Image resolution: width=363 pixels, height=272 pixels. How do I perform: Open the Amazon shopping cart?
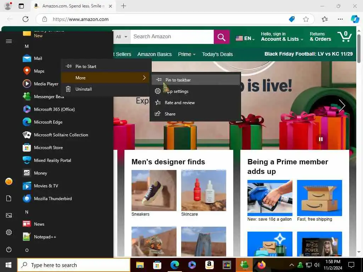tap(345, 36)
